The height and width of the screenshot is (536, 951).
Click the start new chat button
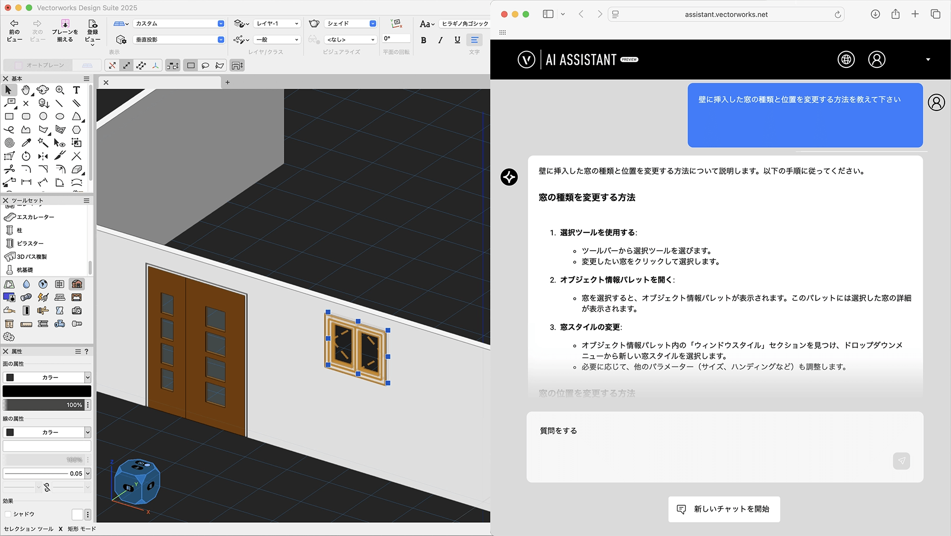(x=724, y=509)
